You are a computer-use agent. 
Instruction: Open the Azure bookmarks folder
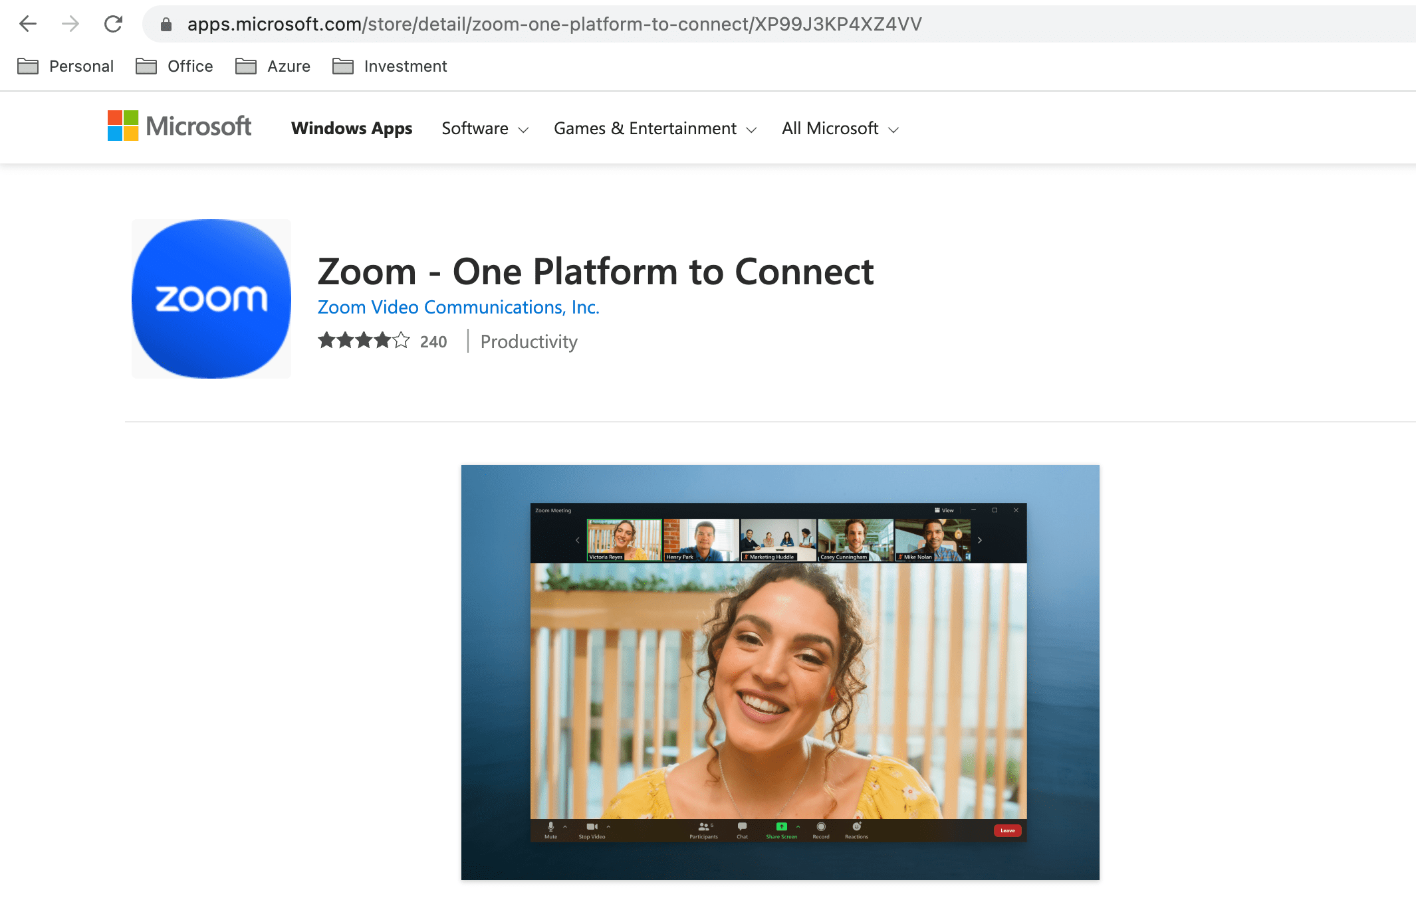pyautogui.click(x=273, y=66)
